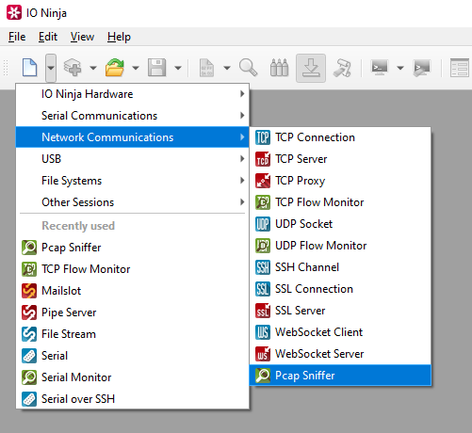Screen dimensions: 472x433
Task: Open recently used Serial Monitor
Action: tap(133, 377)
